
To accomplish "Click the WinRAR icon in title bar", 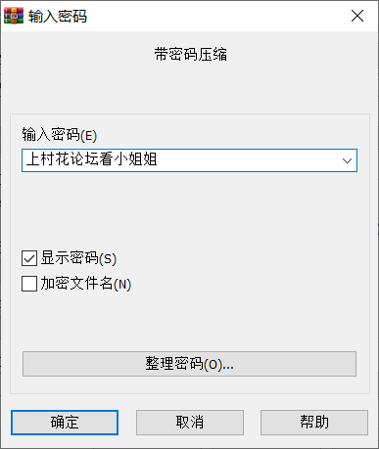I will pos(14,16).
